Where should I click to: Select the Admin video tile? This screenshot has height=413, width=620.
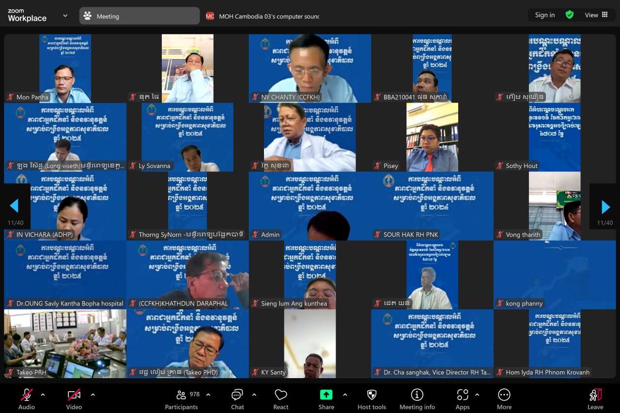pos(310,206)
